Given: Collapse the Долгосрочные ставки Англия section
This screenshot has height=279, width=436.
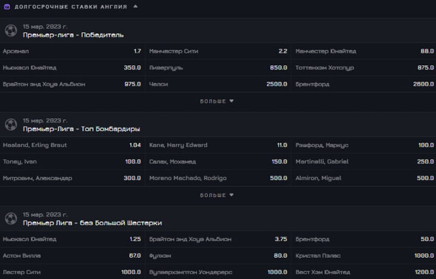Looking at the screenshot, I should [x=135, y=7].
